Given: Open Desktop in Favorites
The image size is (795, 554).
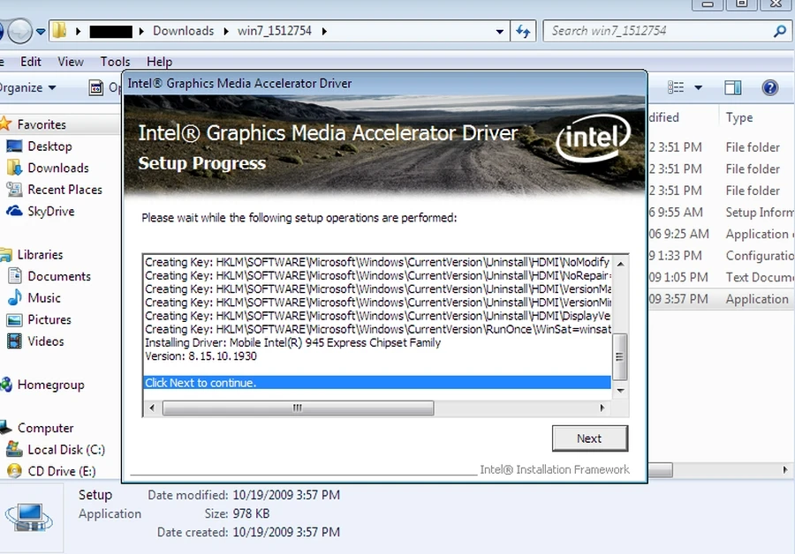Looking at the screenshot, I should click(49, 146).
